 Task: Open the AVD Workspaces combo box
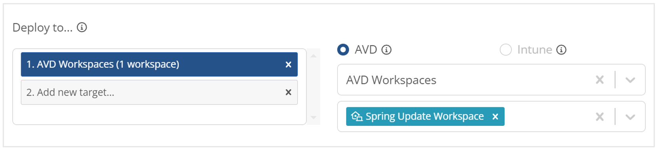coord(491,80)
